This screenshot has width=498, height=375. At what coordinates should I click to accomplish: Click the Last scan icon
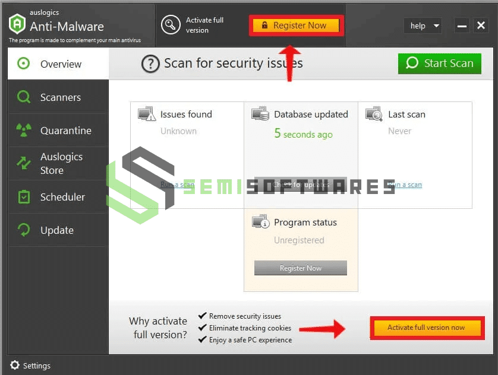(x=374, y=114)
